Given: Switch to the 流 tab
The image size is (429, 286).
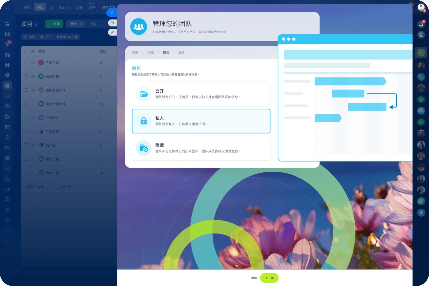Looking at the screenshot, I should click(x=51, y=7).
